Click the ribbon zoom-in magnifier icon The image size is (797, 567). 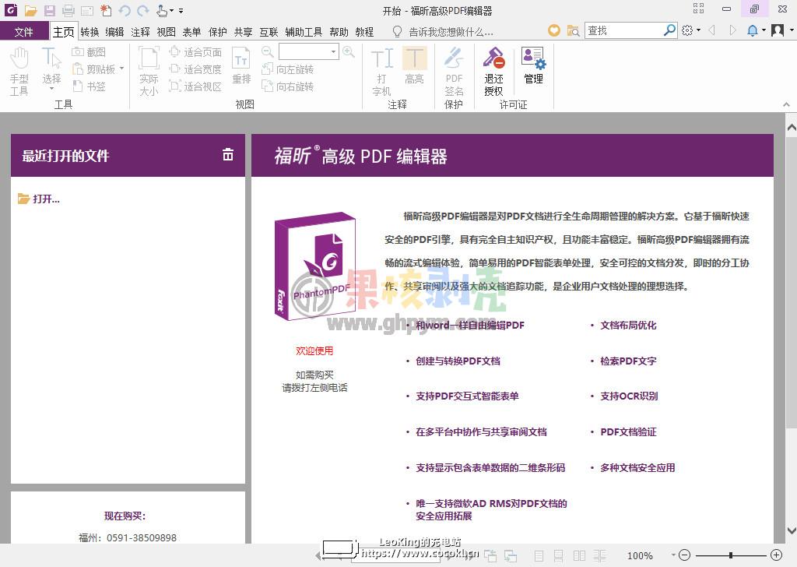(348, 51)
